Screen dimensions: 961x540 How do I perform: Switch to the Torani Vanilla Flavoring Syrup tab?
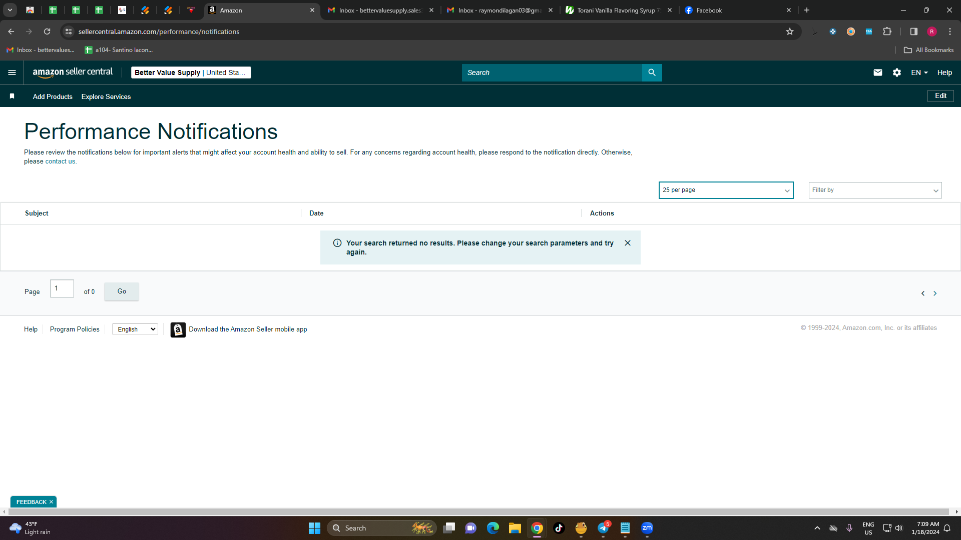click(x=619, y=10)
